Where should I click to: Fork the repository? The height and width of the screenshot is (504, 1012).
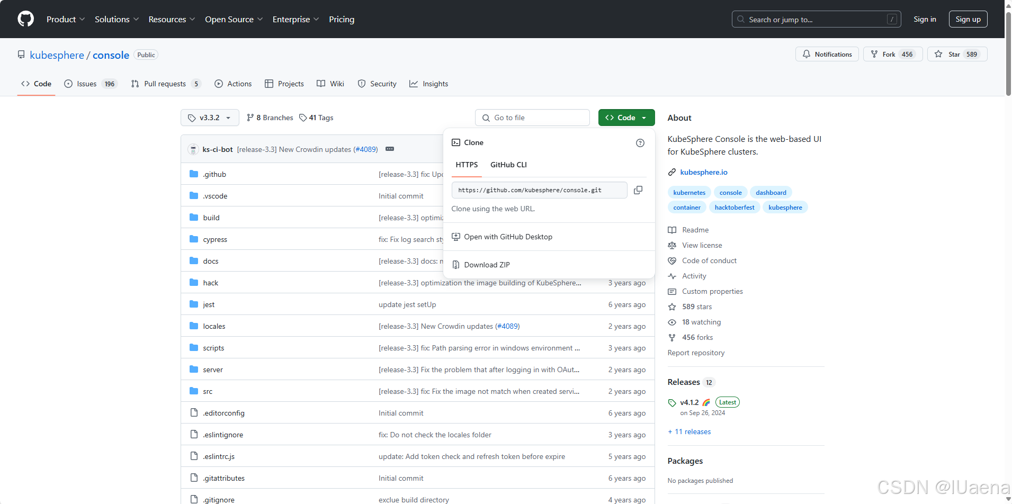(893, 54)
